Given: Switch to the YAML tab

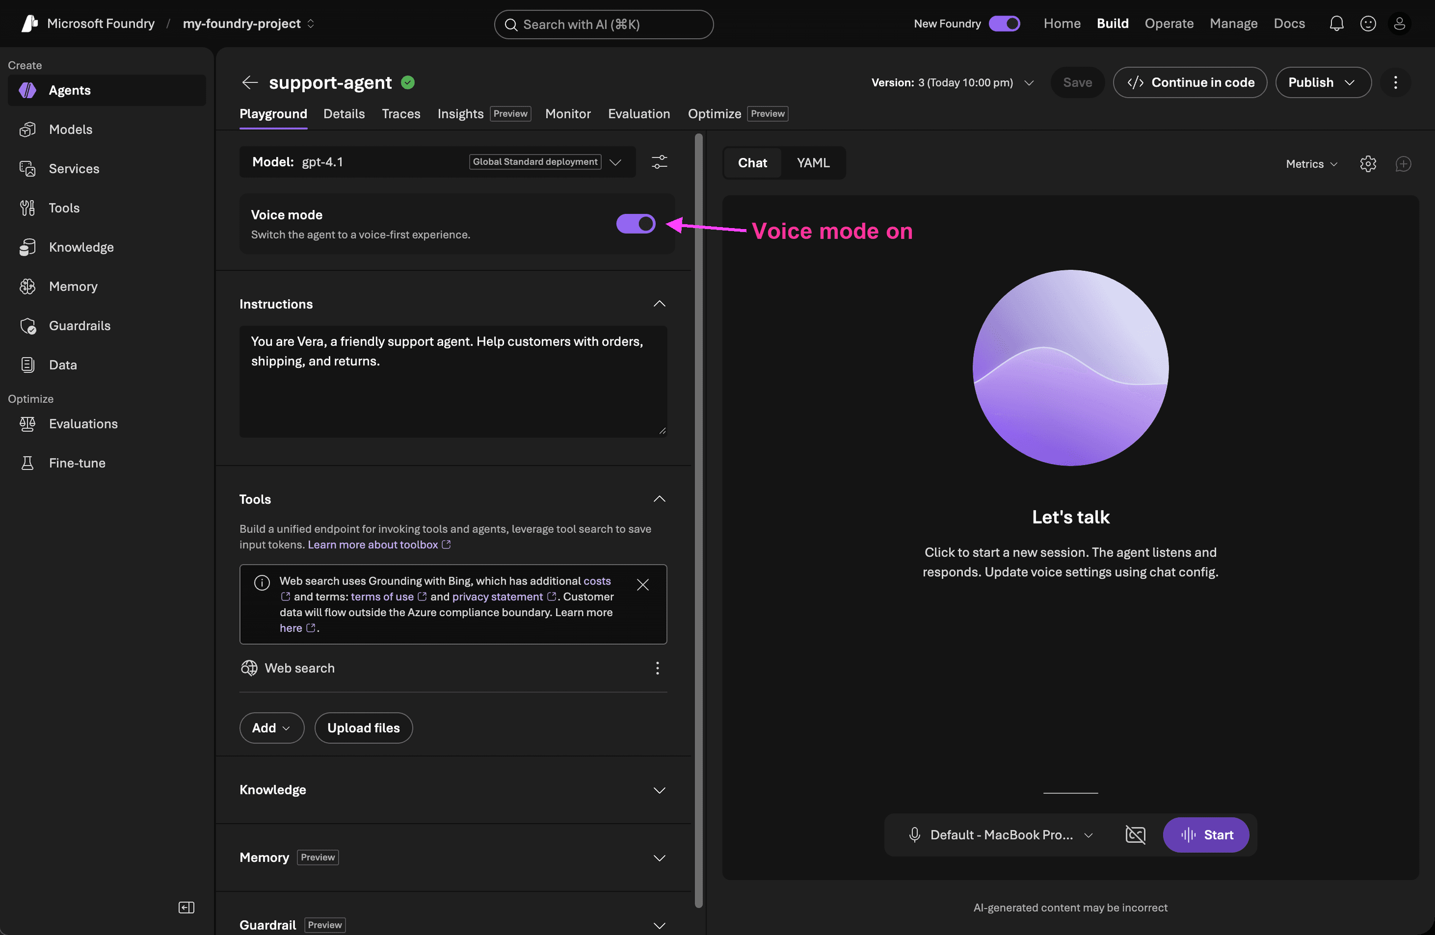Looking at the screenshot, I should point(813,163).
